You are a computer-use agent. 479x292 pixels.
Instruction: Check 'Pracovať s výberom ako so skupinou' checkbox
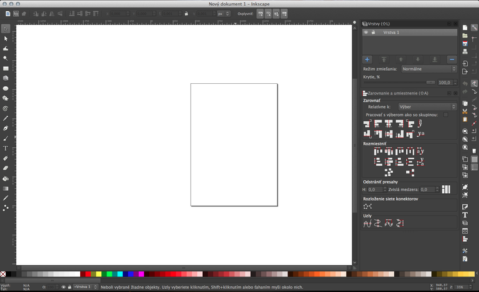445,115
